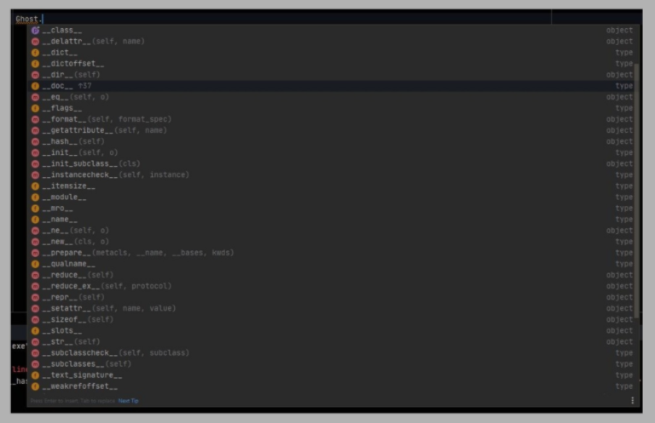This screenshot has height=423, width=655.
Task: Insert the __name__ attribute completion
Action: point(60,220)
